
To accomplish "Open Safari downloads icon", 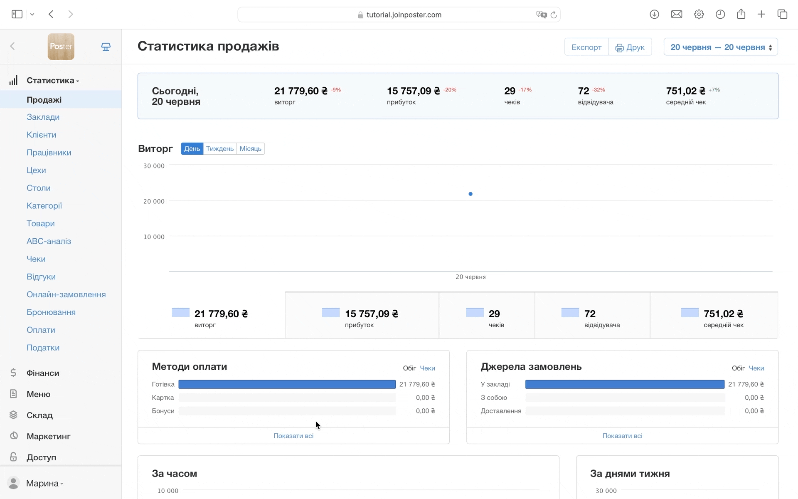I will click(x=654, y=14).
